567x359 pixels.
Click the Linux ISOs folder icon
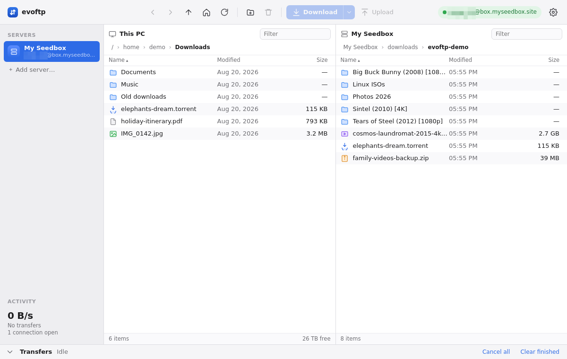tap(344, 85)
